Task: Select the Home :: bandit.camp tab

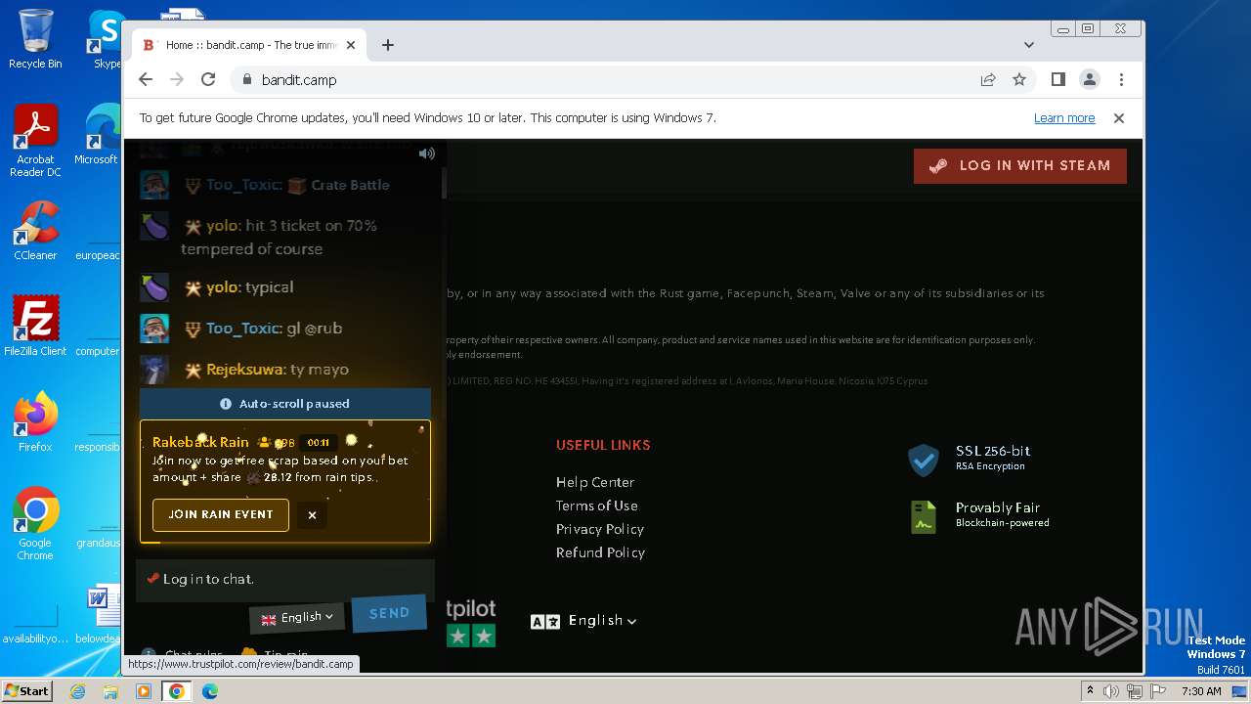Action: point(249,45)
